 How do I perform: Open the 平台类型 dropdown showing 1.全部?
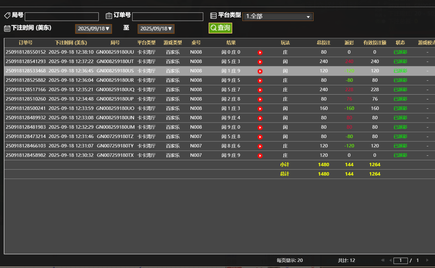(x=278, y=16)
